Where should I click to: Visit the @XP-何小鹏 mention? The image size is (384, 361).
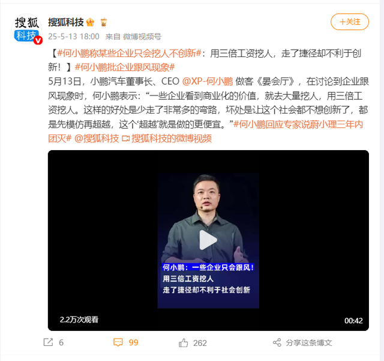point(208,82)
